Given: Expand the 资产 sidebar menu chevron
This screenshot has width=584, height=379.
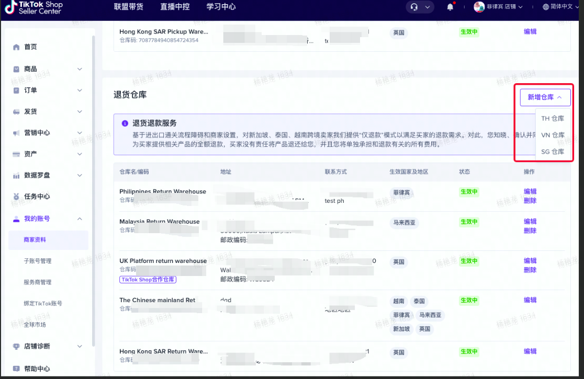Looking at the screenshot, I should click(80, 154).
